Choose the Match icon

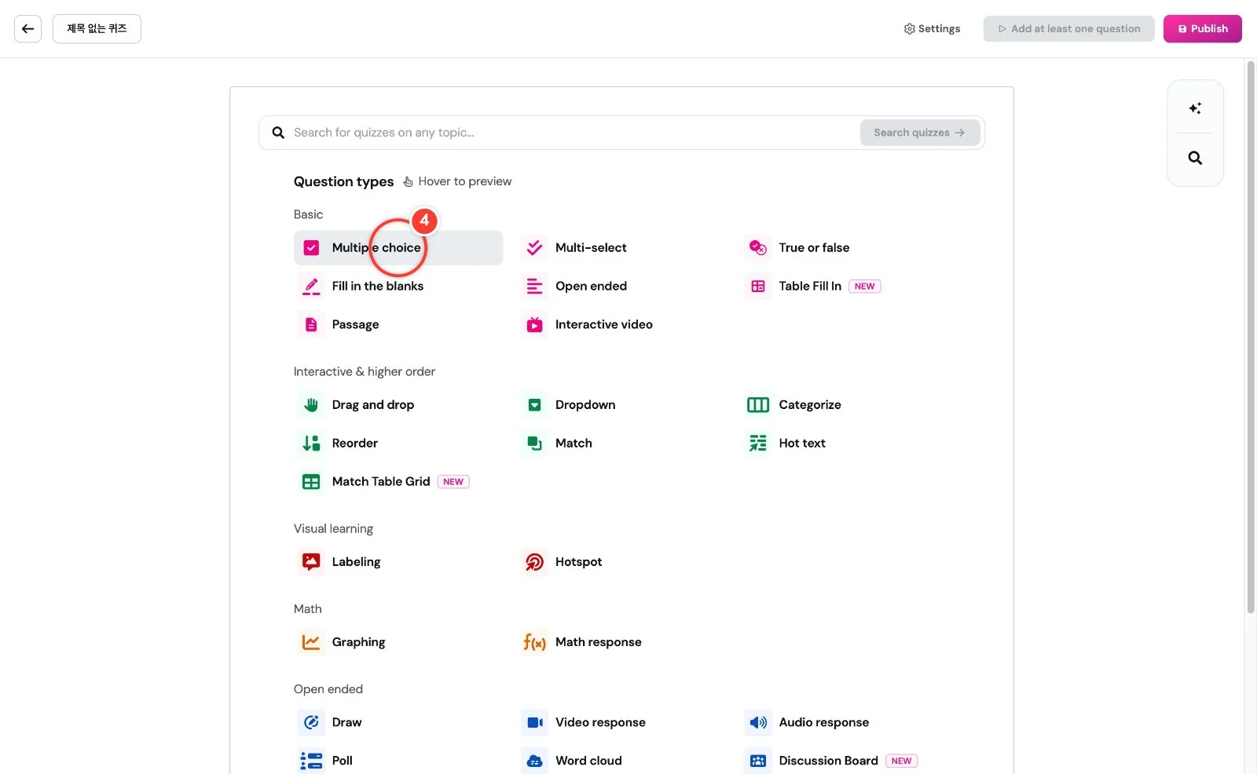tap(534, 444)
